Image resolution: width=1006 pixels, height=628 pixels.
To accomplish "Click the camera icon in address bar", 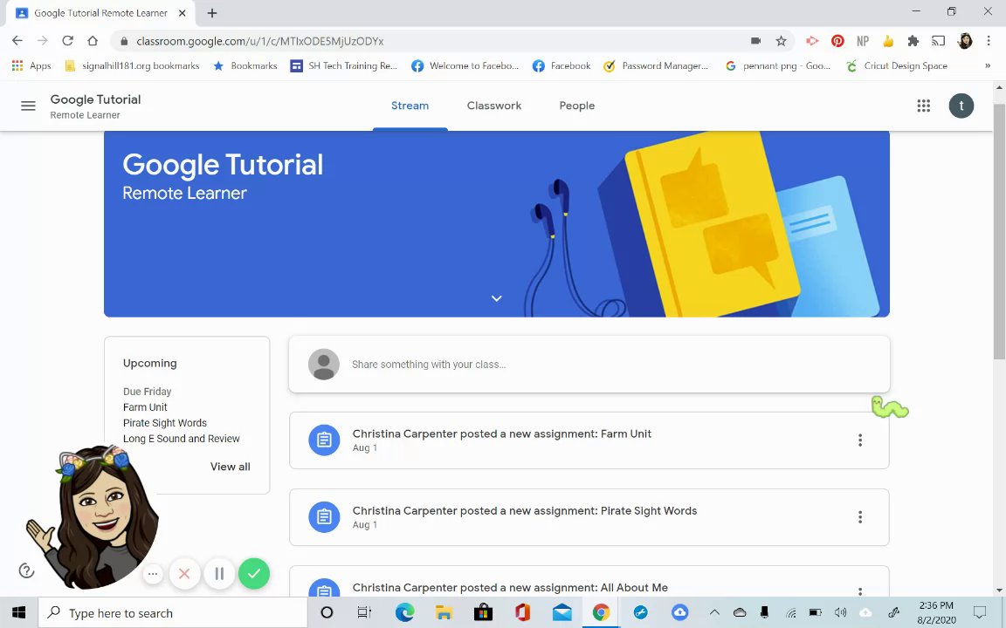I will coord(755,41).
